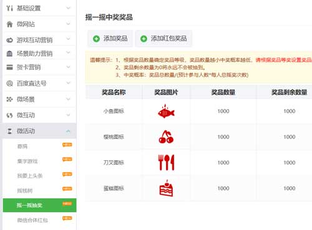Open the 摇钱树 submenu item
The height and width of the screenshot is (230, 312).
[25, 191]
